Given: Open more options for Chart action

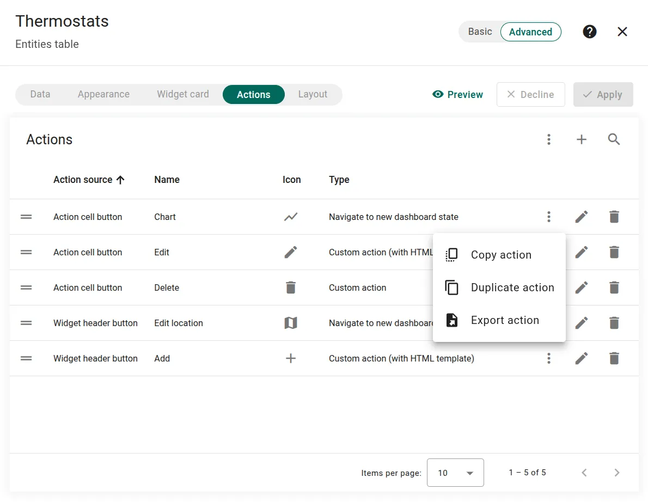Looking at the screenshot, I should coord(549,217).
